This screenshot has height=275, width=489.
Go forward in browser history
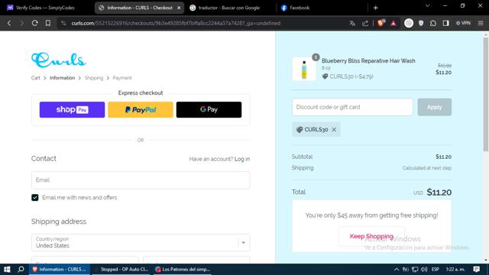point(21,23)
